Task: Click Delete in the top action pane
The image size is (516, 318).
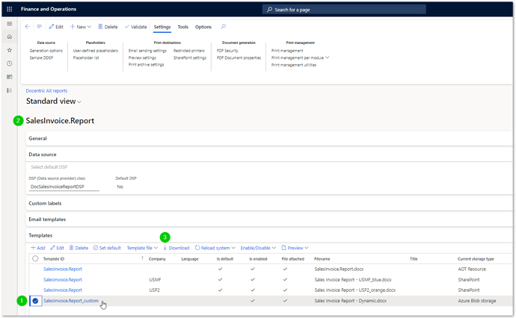Action: tap(108, 27)
